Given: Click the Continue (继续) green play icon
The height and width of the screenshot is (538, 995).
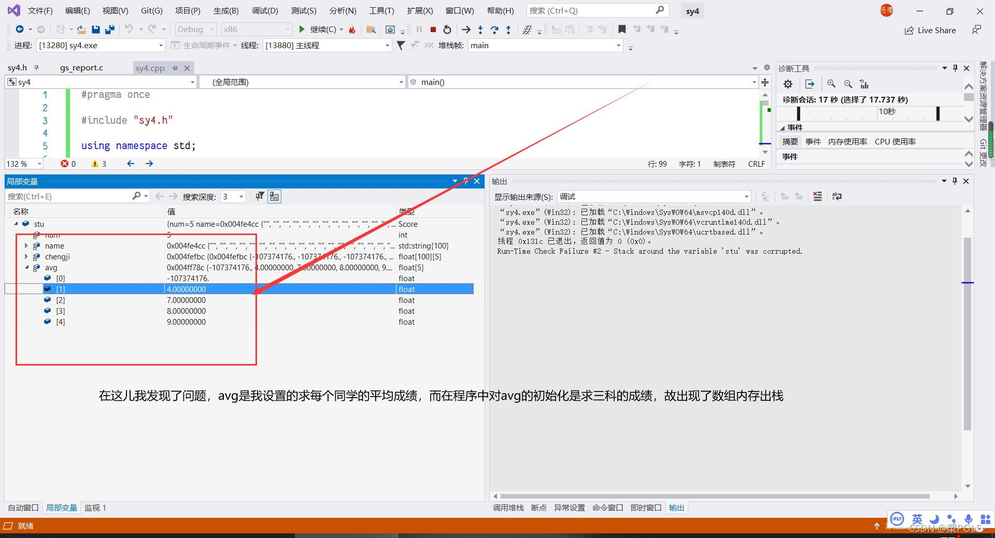Looking at the screenshot, I should 302,30.
